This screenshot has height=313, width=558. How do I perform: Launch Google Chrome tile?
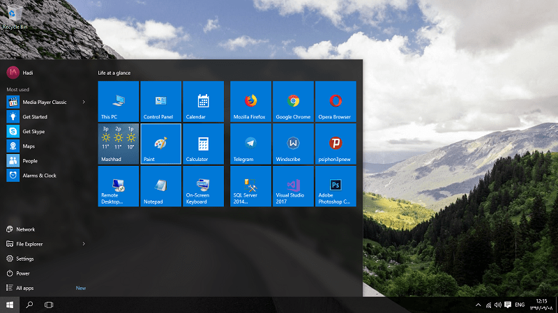[293, 101]
